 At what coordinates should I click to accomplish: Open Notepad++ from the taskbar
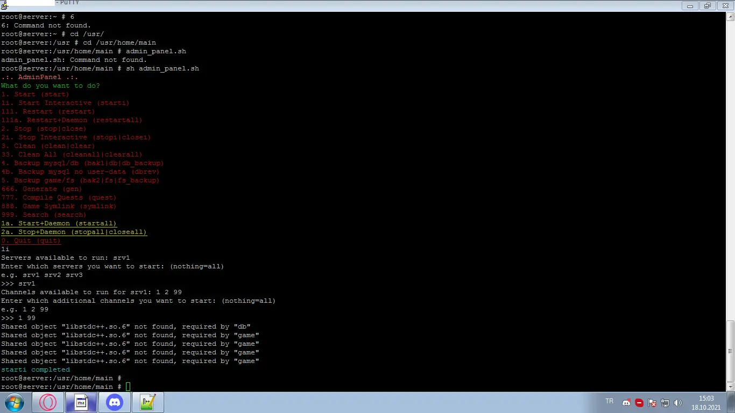(147, 402)
